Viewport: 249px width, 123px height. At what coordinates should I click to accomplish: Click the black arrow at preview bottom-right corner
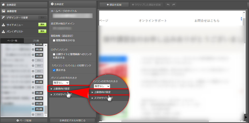tap(246, 117)
